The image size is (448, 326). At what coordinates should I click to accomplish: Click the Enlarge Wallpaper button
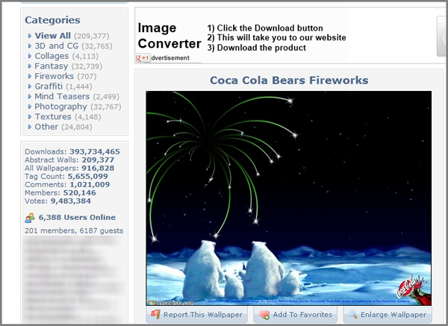[388, 315]
